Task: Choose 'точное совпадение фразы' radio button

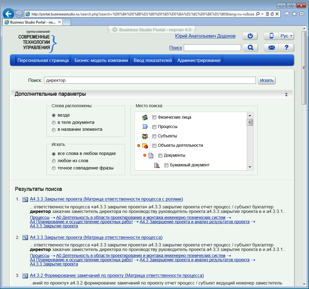Action: click(54, 168)
